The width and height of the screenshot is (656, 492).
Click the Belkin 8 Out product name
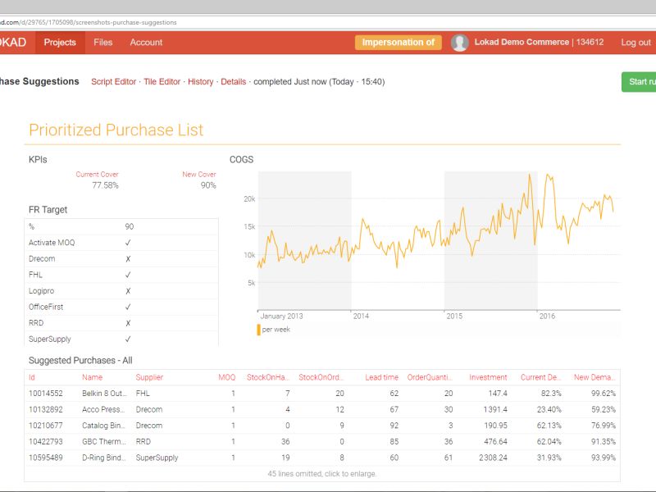(x=104, y=394)
